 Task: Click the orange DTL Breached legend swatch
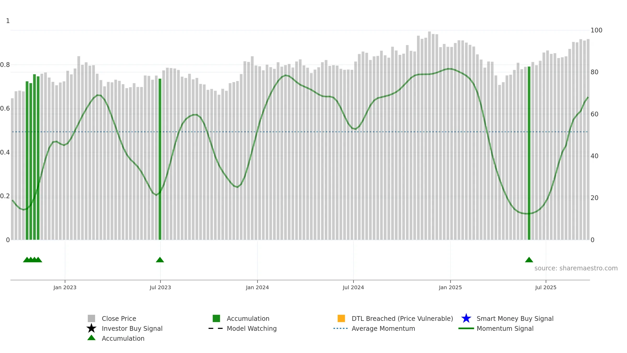[x=341, y=318]
